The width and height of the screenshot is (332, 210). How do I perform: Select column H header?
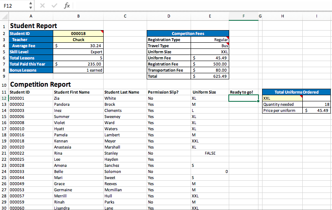tap(282, 16)
